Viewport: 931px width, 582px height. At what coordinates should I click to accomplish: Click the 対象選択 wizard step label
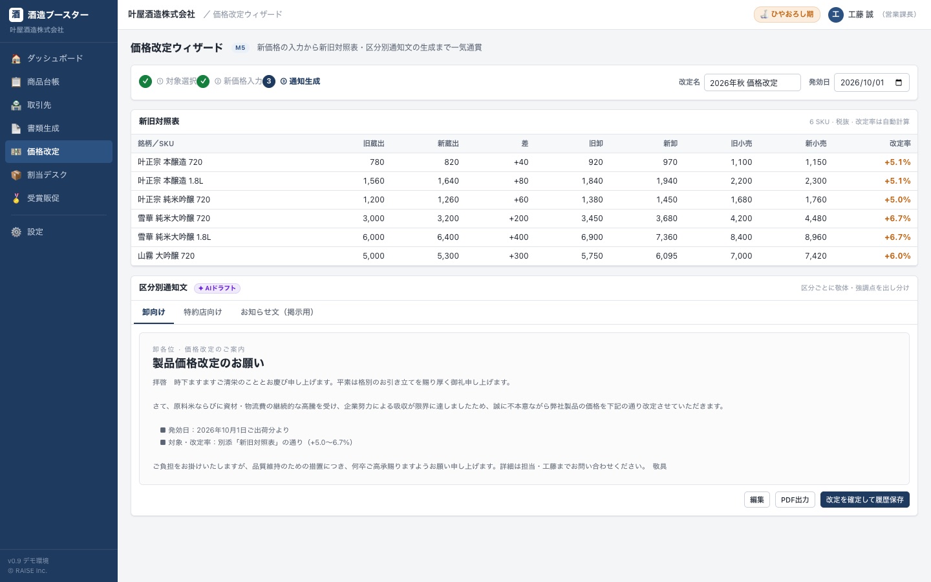pos(177,81)
